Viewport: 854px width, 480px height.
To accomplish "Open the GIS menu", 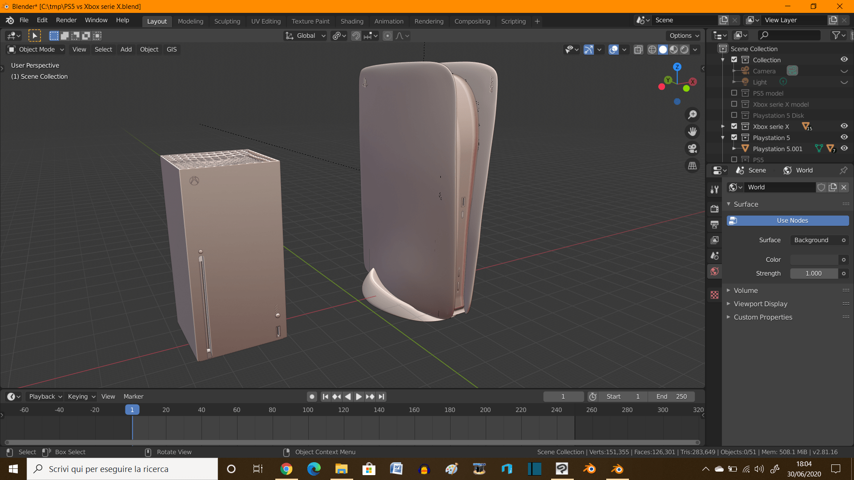I will 172,49.
